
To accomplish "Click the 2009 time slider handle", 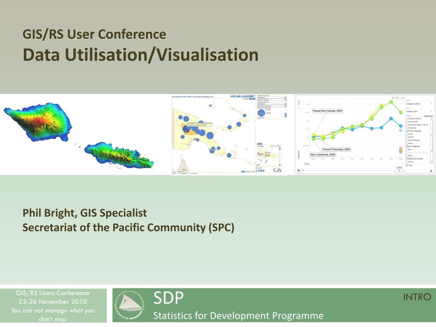I will click(399, 170).
